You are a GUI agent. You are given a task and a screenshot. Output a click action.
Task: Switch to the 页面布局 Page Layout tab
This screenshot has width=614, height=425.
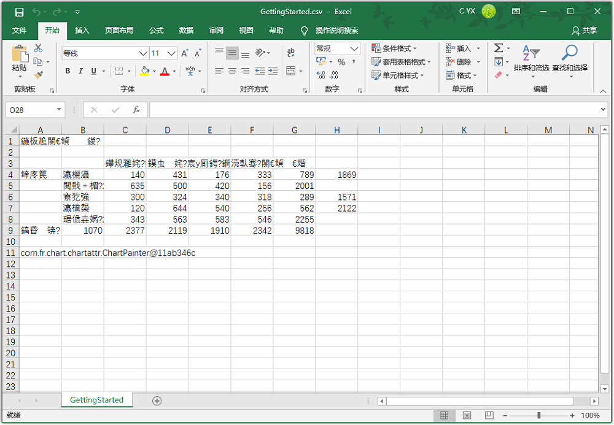click(x=119, y=31)
